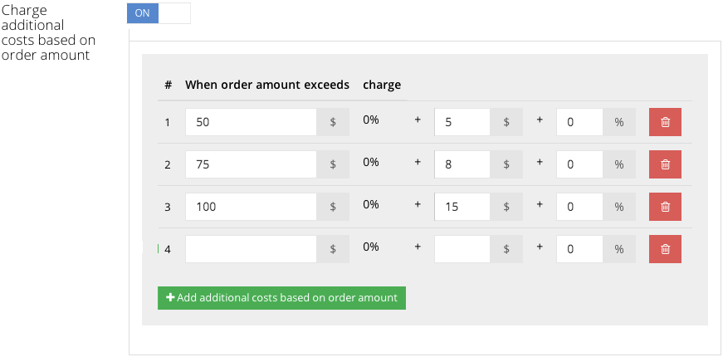The height and width of the screenshot is (357, 723).
Task: Click the order amount field containing 100
Action: 251,207
